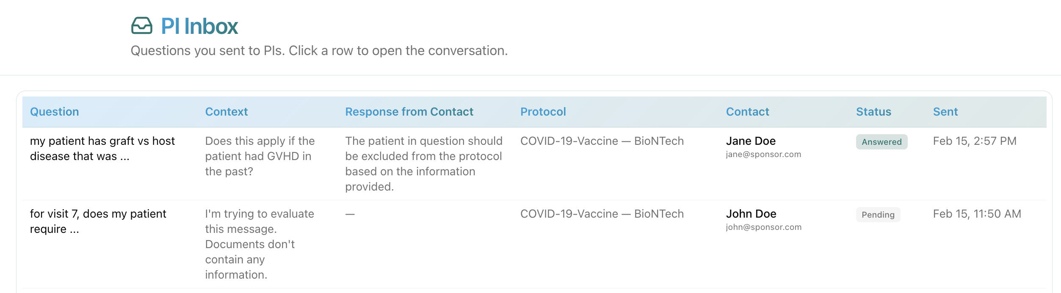Viewport: 1061px width, 293px height.
Task: Select contact name John Doe
Action: point(751,214)
